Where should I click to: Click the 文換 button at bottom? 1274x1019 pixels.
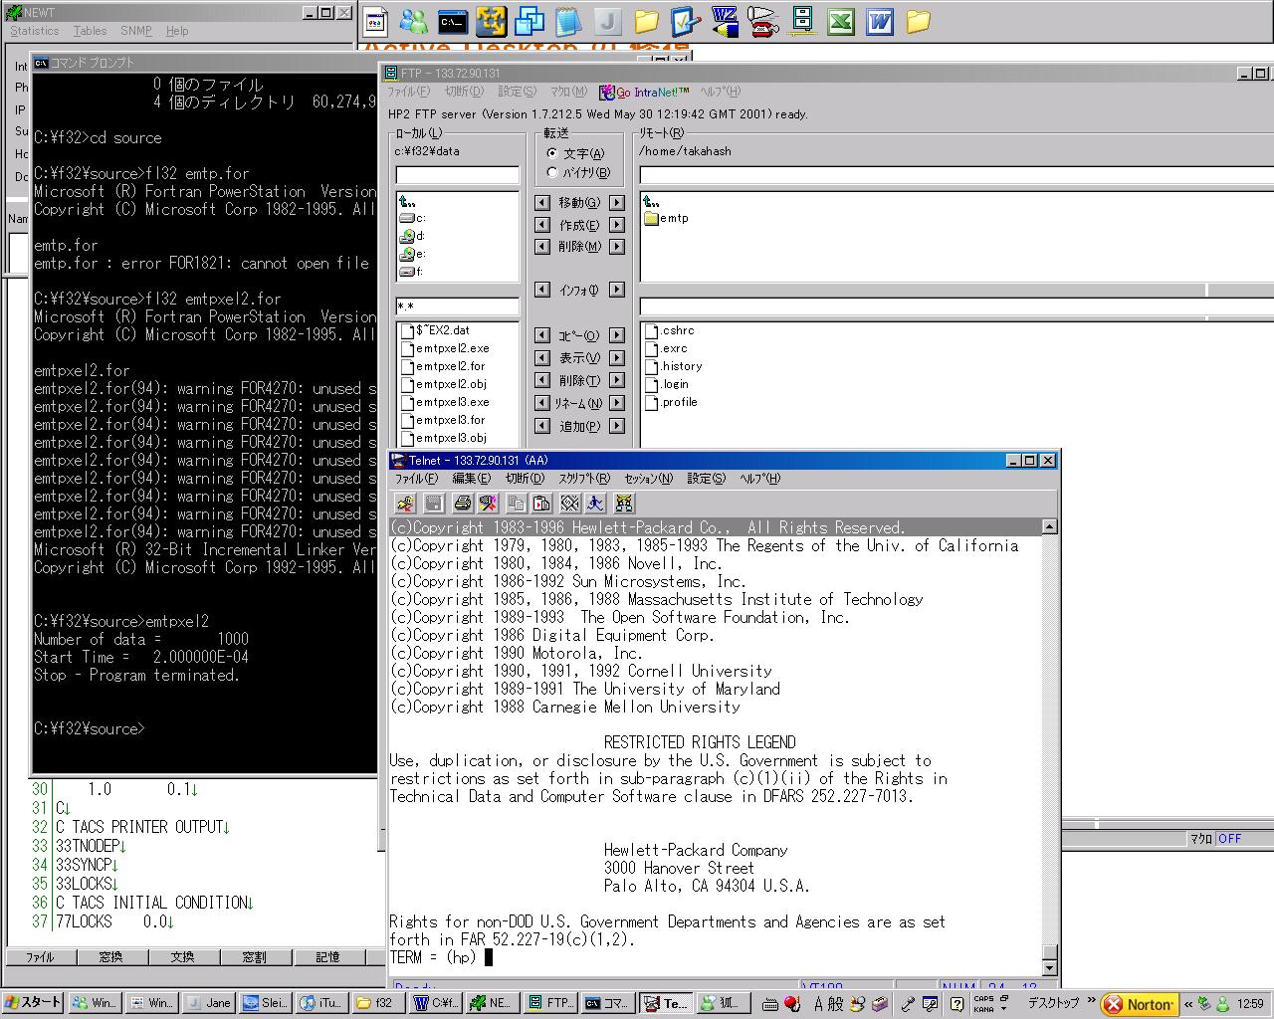182,957
